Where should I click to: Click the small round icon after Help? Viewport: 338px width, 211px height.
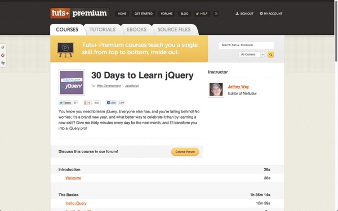(x=216, y=14)
